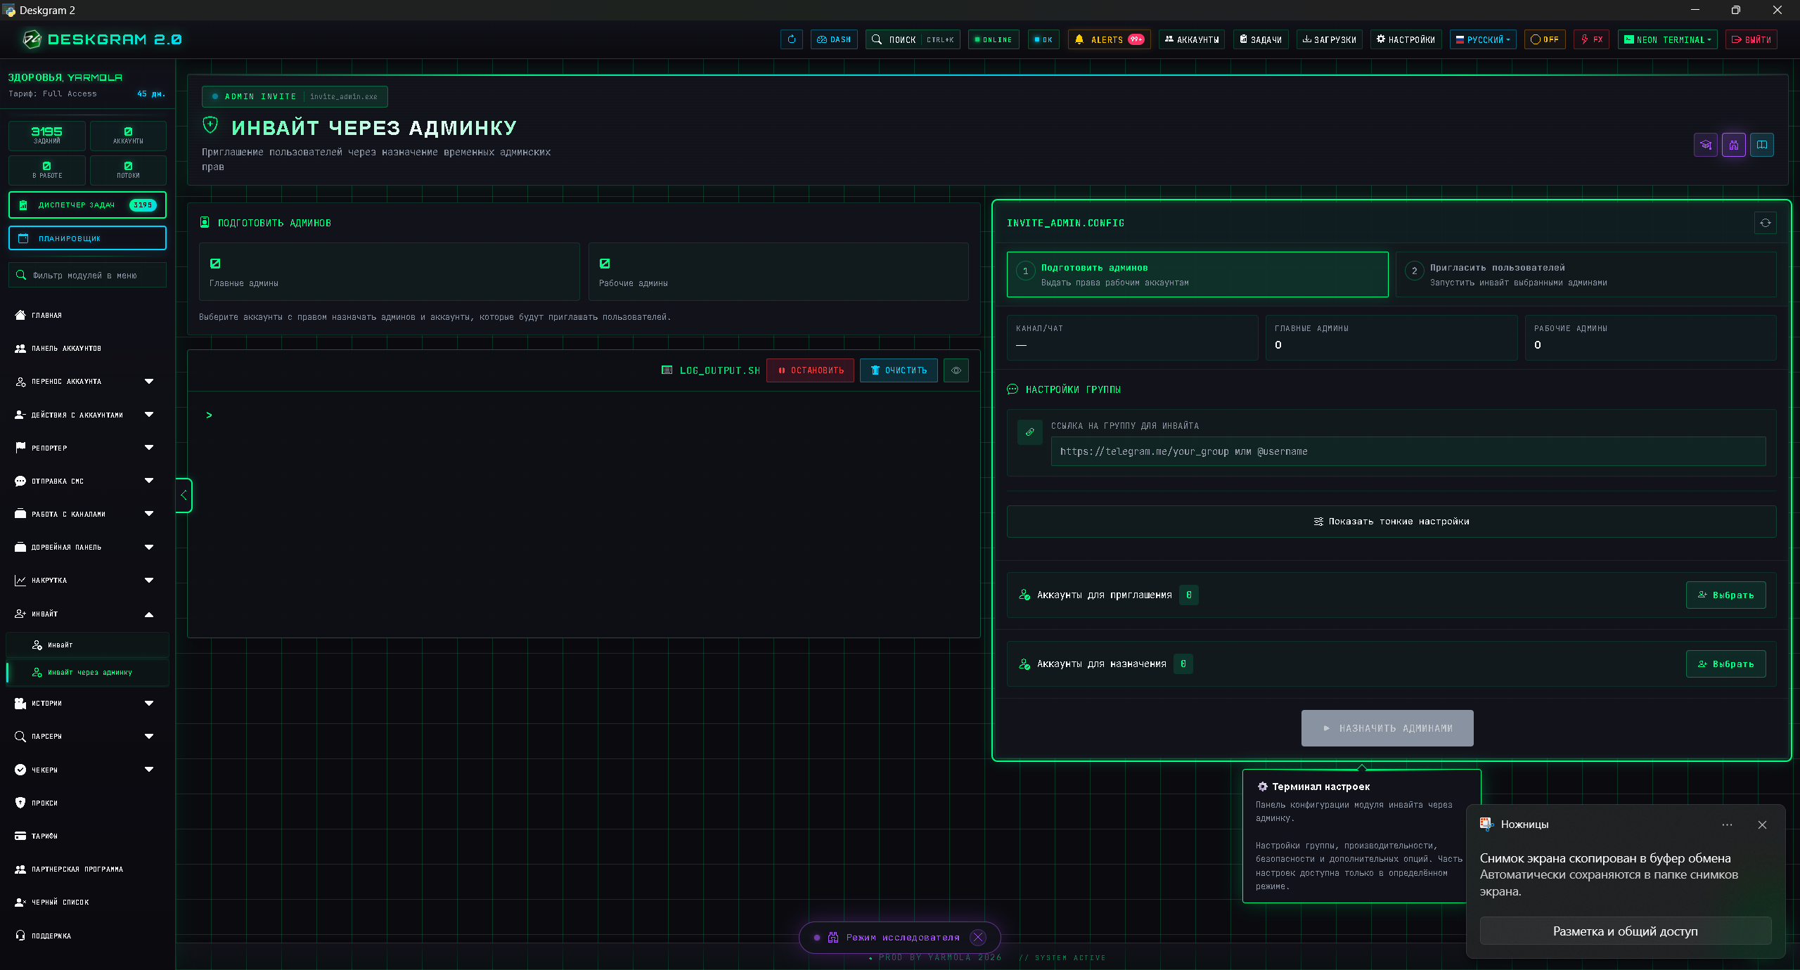Collapse the sidebar with the left chevron handle

pos(184,495)
